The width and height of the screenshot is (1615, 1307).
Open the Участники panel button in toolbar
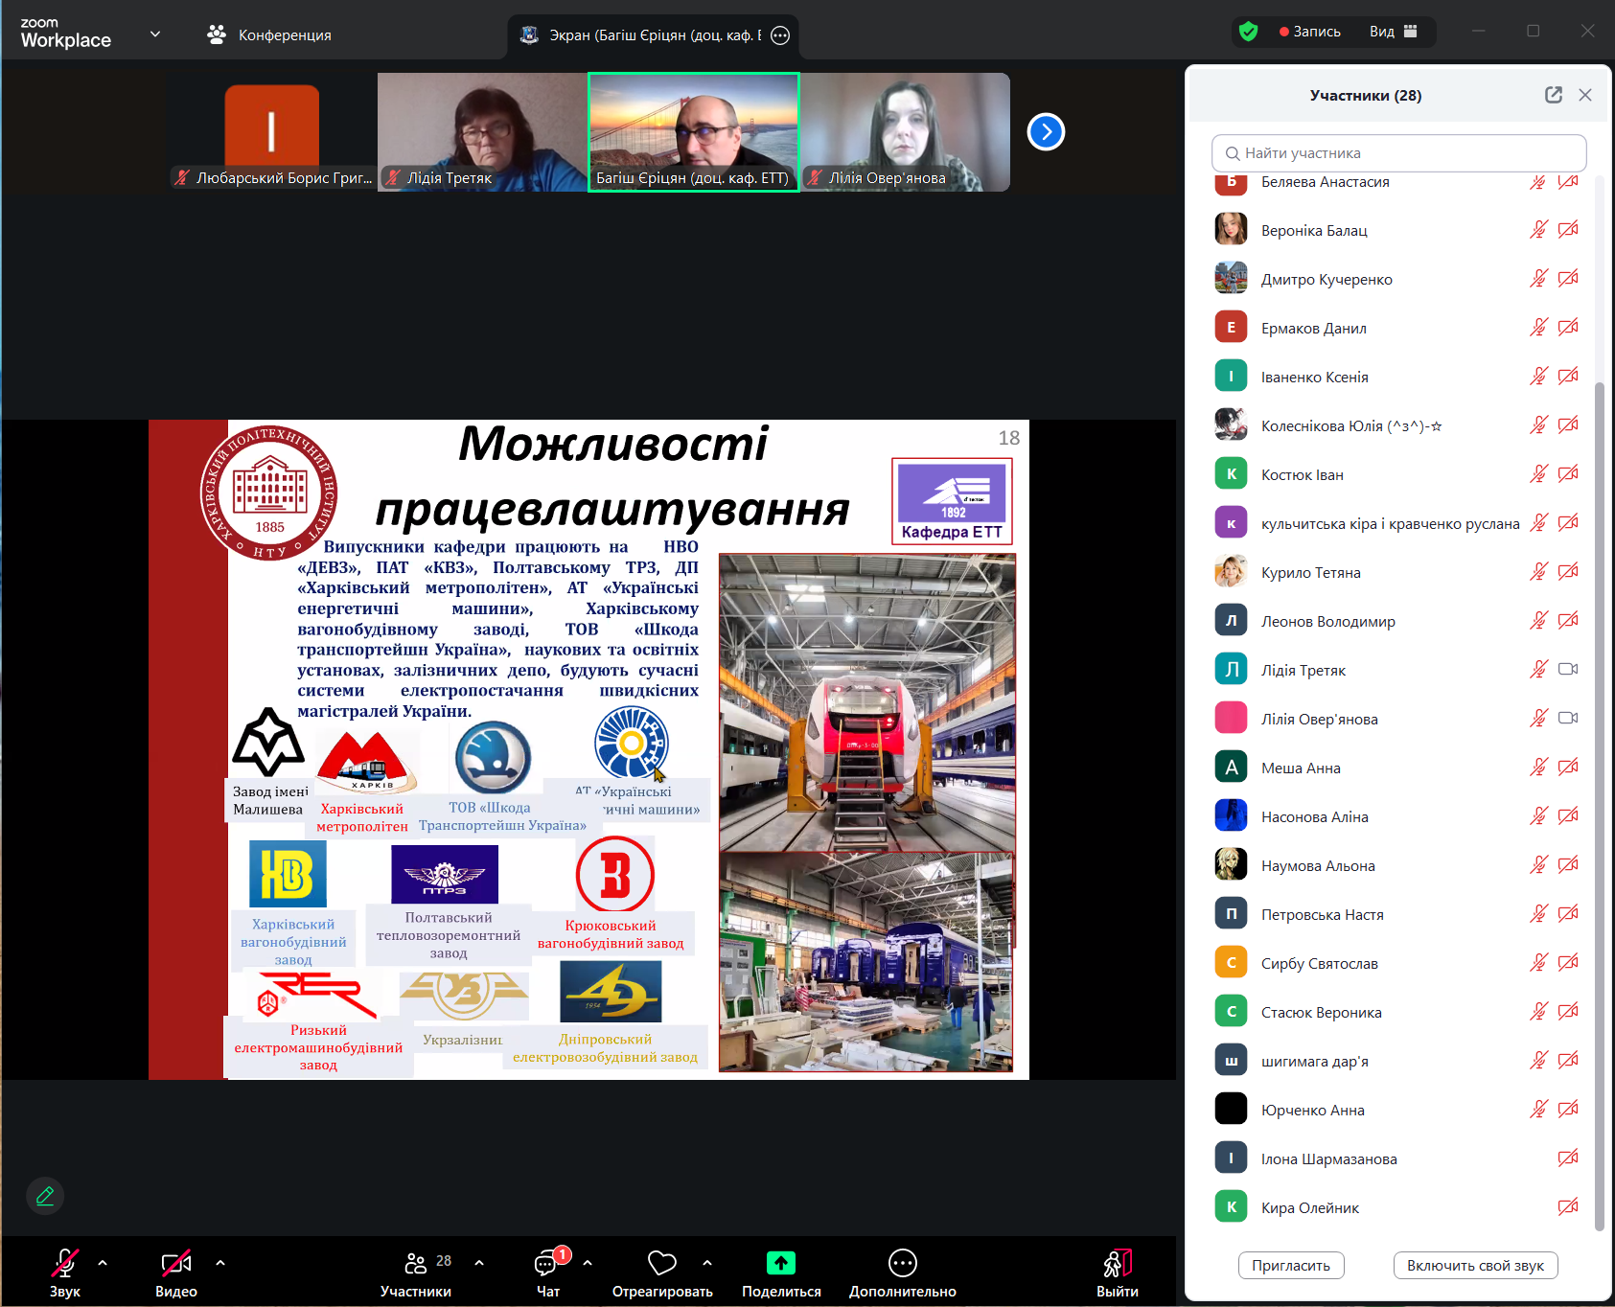point(416,1273)
